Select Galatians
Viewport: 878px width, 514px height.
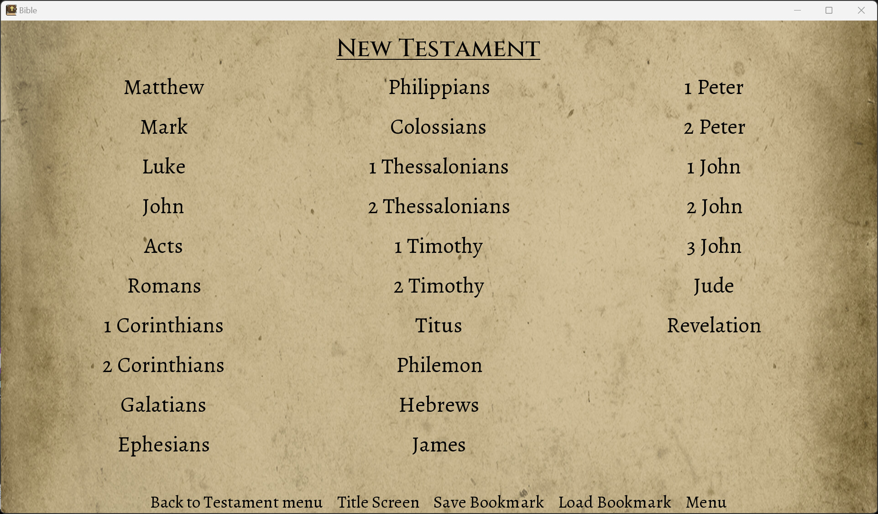click(x=163, y=405)
